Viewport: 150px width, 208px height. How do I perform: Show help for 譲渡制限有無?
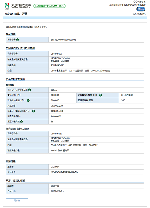point(21,121)
